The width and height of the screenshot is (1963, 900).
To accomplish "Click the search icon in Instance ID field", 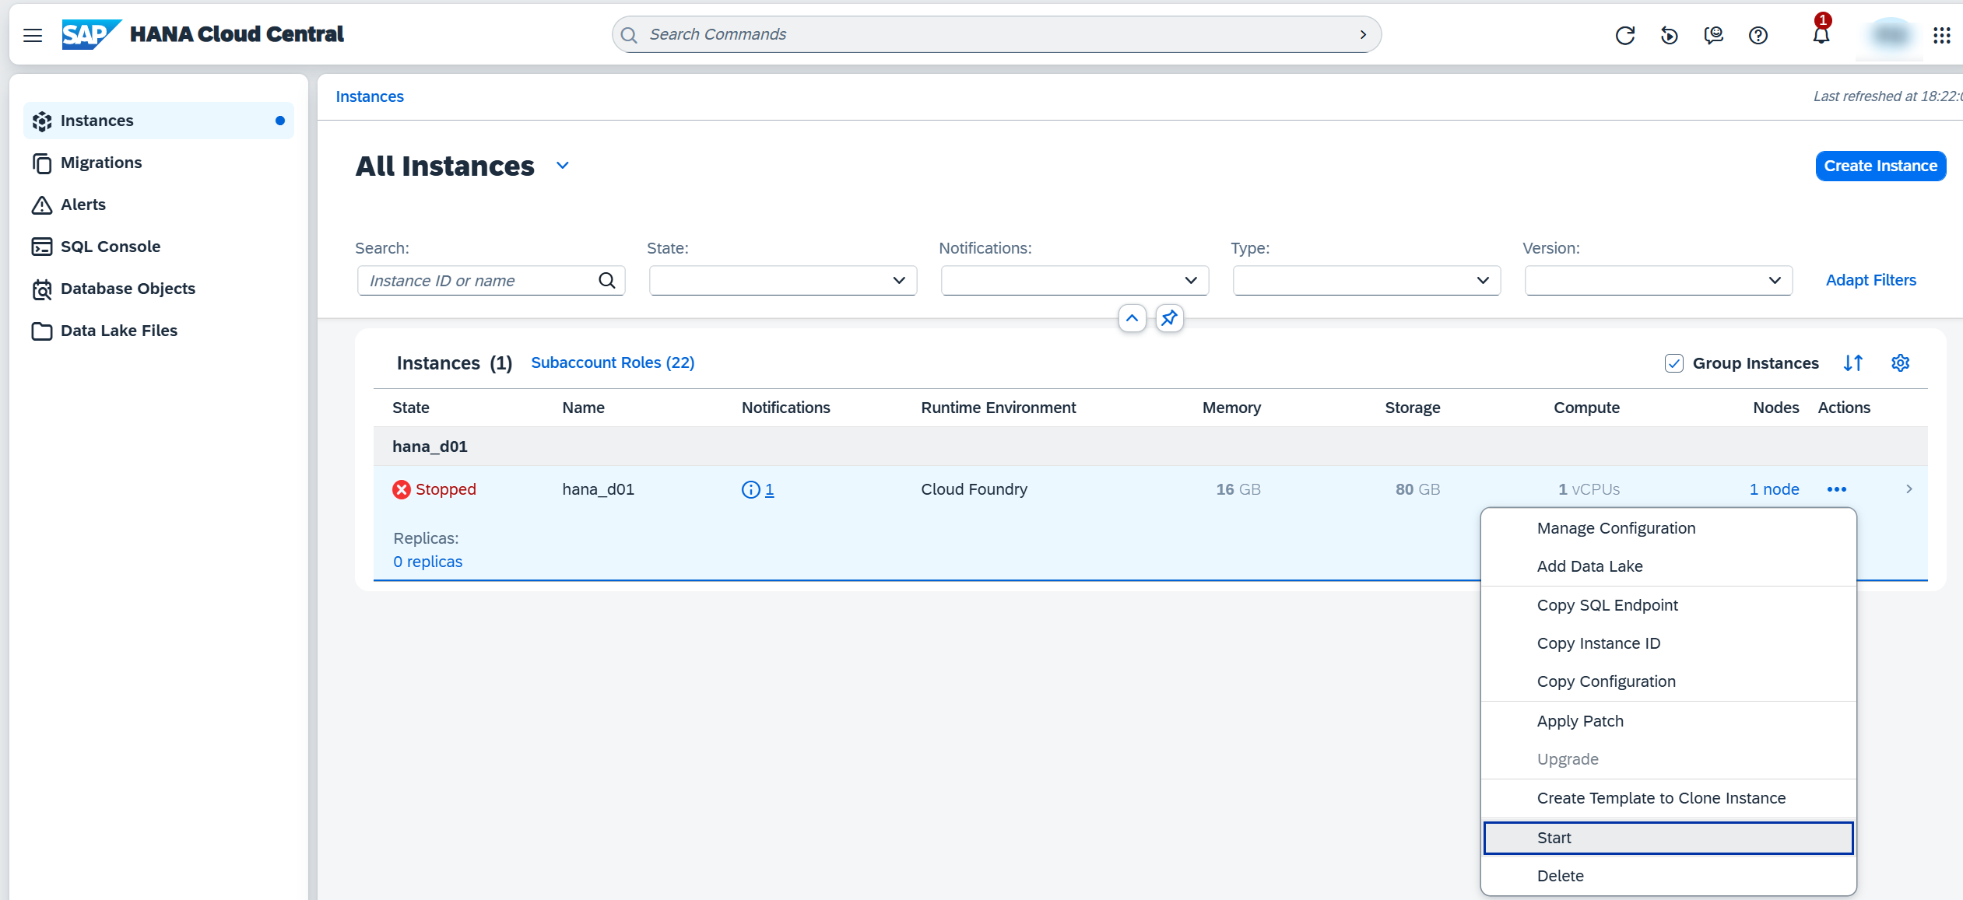I will tap(607, 280).
